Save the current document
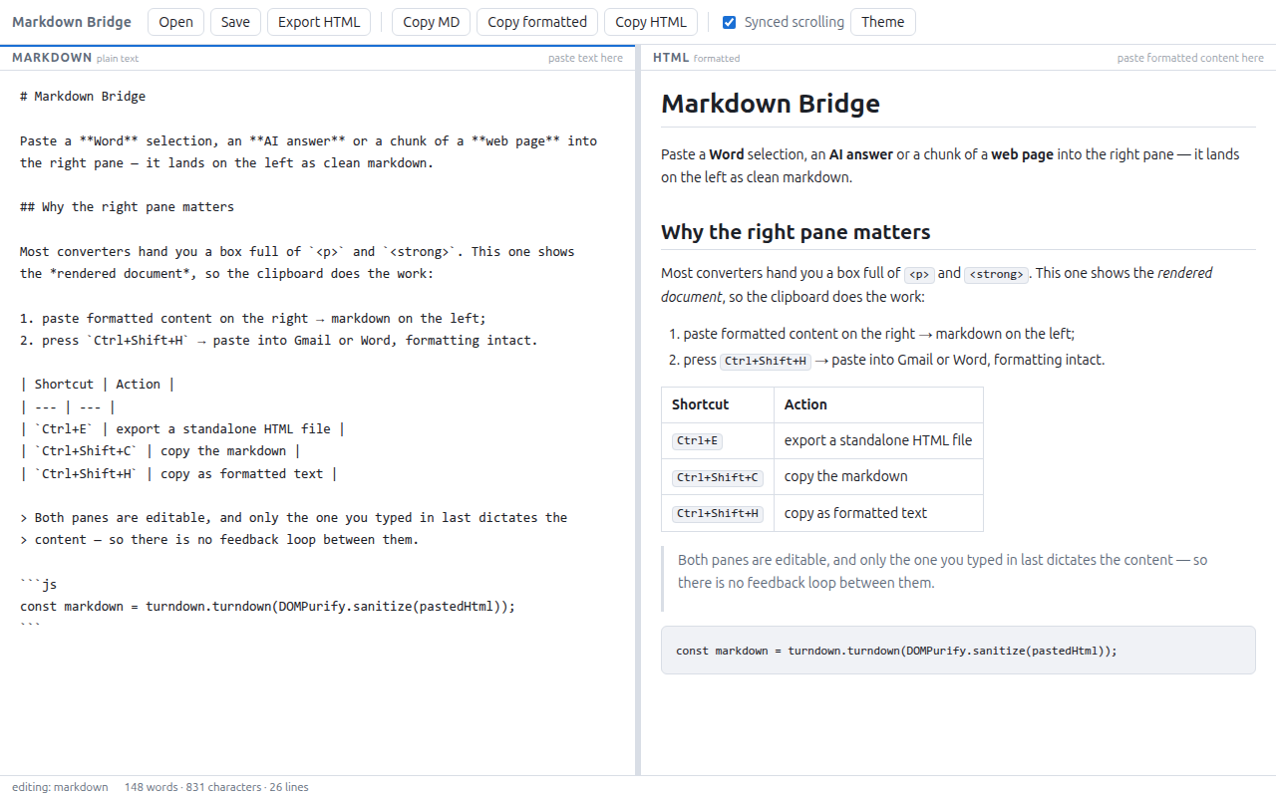 coord(235,22)
